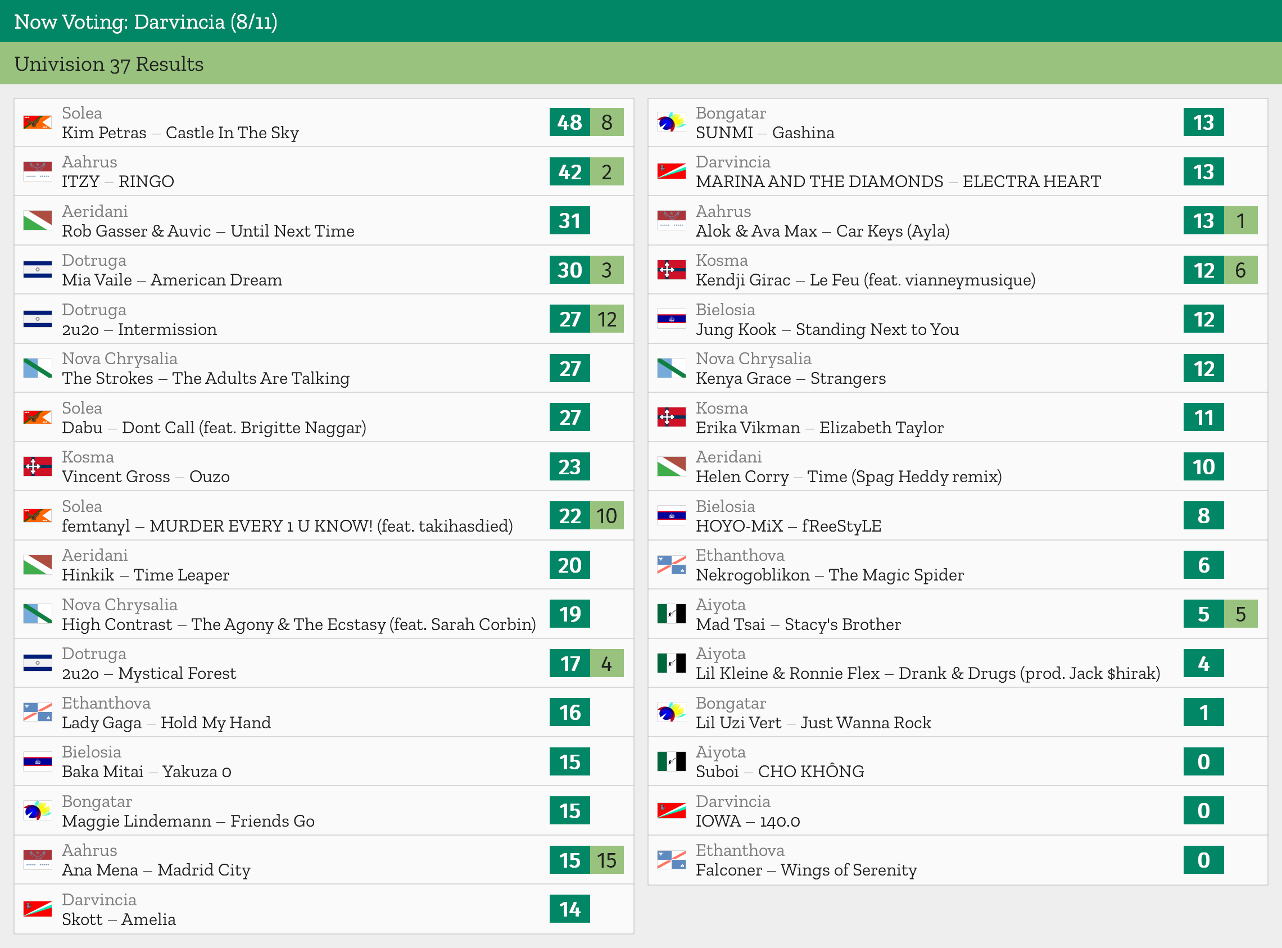Click the Solea flag beside Kim Petras
Image resolution: width=1282 pixels, height=948 pixels.
click(37, 123)
